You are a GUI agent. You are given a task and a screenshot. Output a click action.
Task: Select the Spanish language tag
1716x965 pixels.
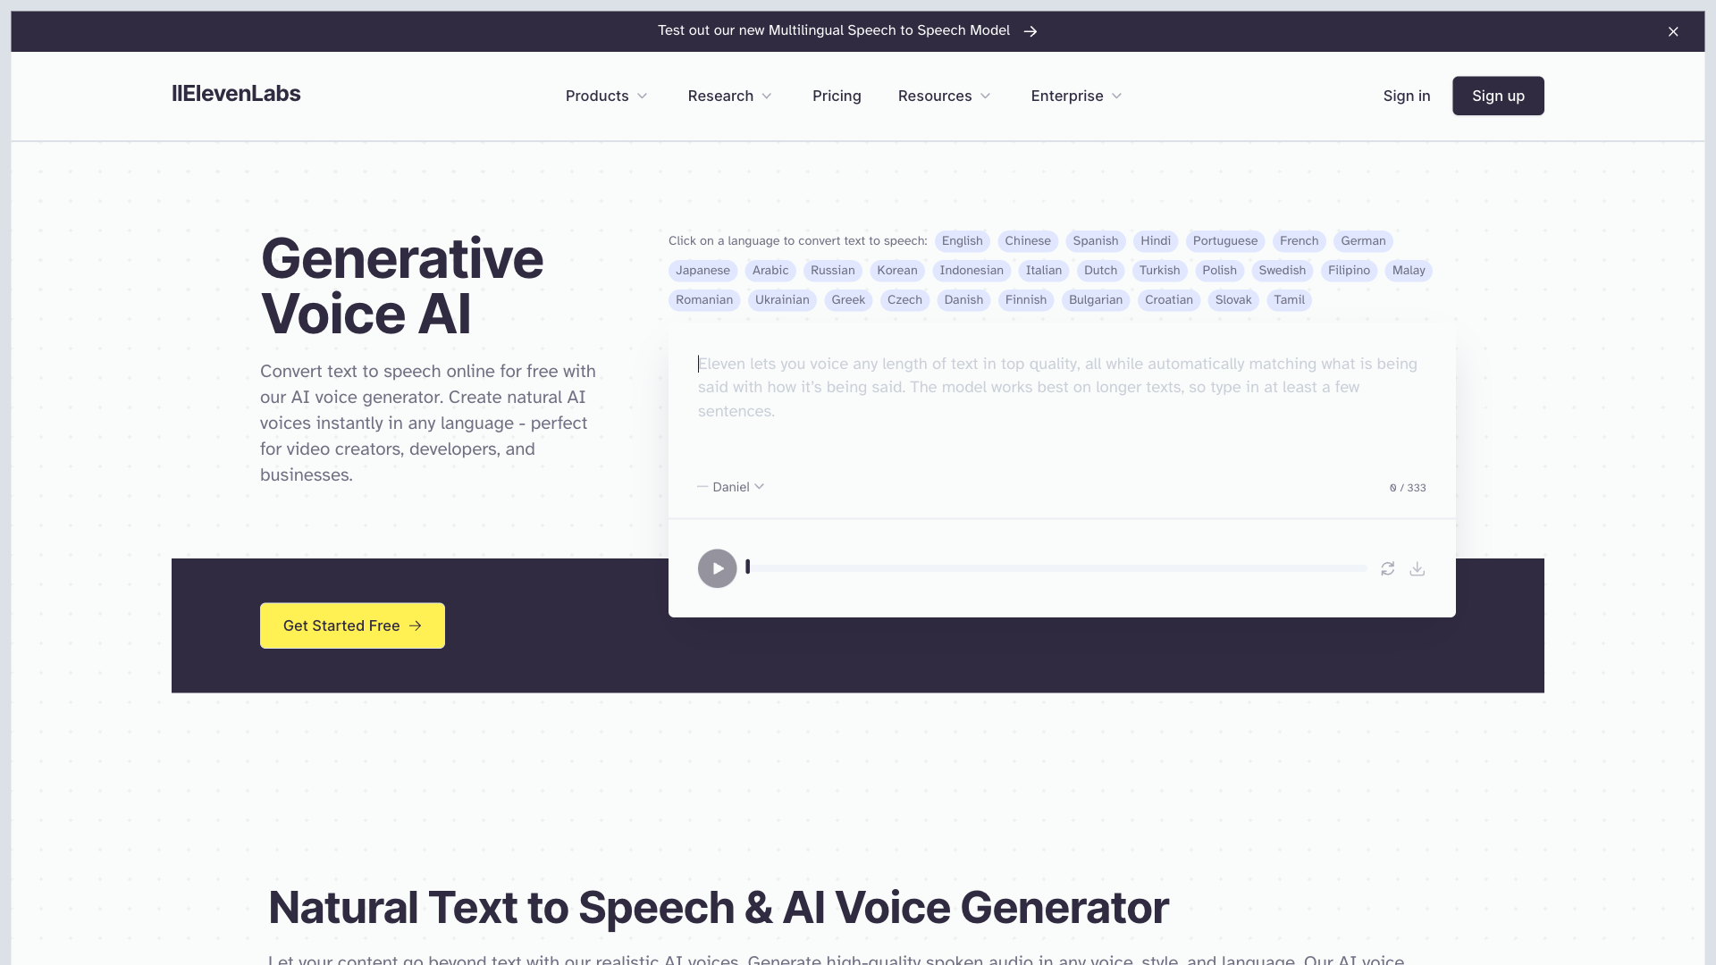click(1096, 240)
